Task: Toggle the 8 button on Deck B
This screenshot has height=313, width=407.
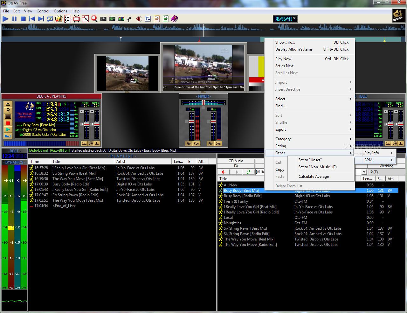Action: pyautogui.click(x=386, y=112)
